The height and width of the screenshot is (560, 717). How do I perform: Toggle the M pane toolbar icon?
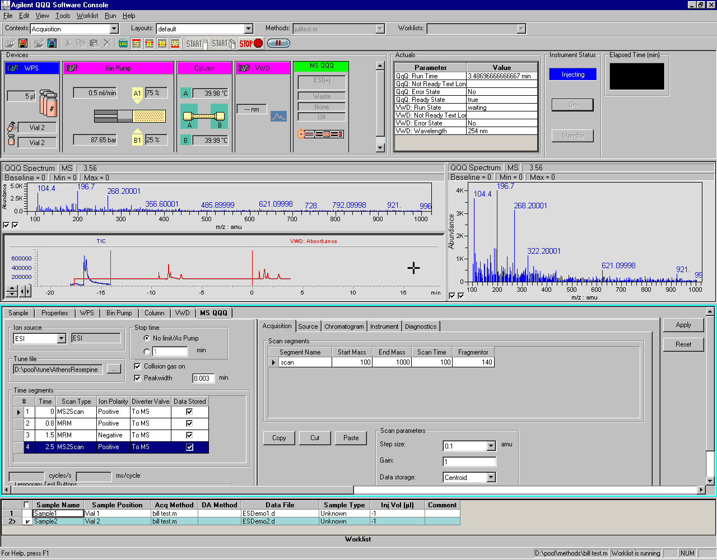click(162, 43)
